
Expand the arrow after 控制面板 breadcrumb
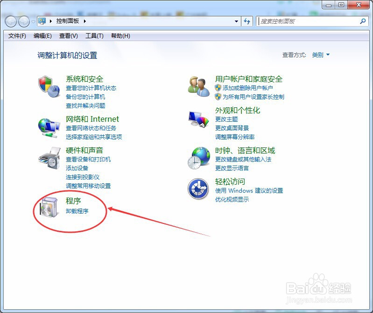(84, 21)
